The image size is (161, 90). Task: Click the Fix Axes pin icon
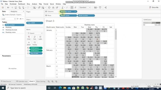pyautogui.click(x=75, y=7)
